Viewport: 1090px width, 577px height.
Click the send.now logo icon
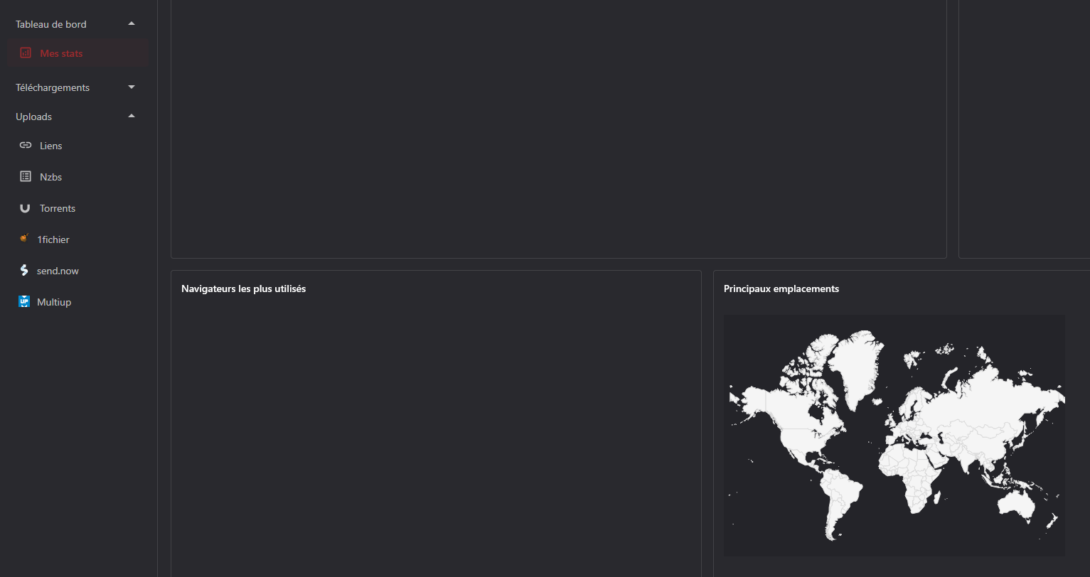click(x=23, y=271)
